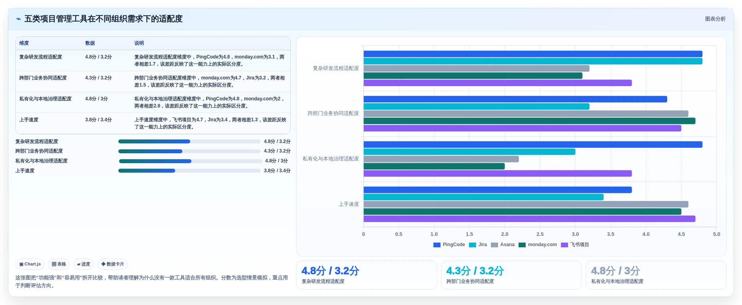The width and height of the screenshot is (742, 305).
Task: Click the 4.3分 / 3.2分 value beside the progress bar
Action: pos(277,151)
